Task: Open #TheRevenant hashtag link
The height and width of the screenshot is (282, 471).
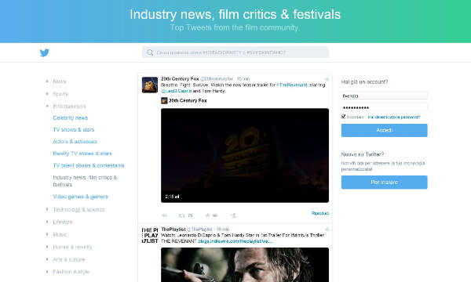Action: click(x=292, y=85)
